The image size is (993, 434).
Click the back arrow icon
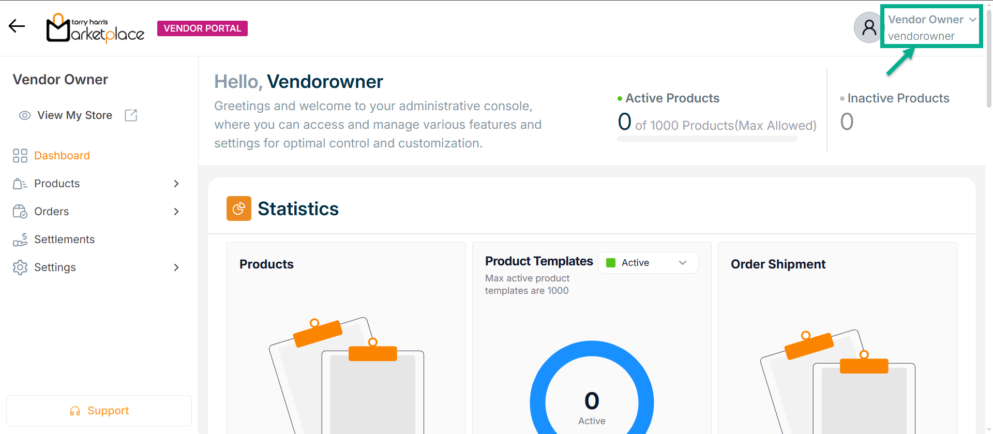[17, 26]
